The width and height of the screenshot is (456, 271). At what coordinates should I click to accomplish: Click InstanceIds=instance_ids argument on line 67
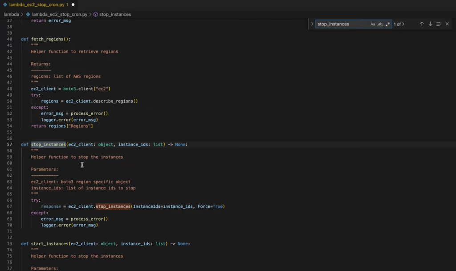tap(163, 206)
